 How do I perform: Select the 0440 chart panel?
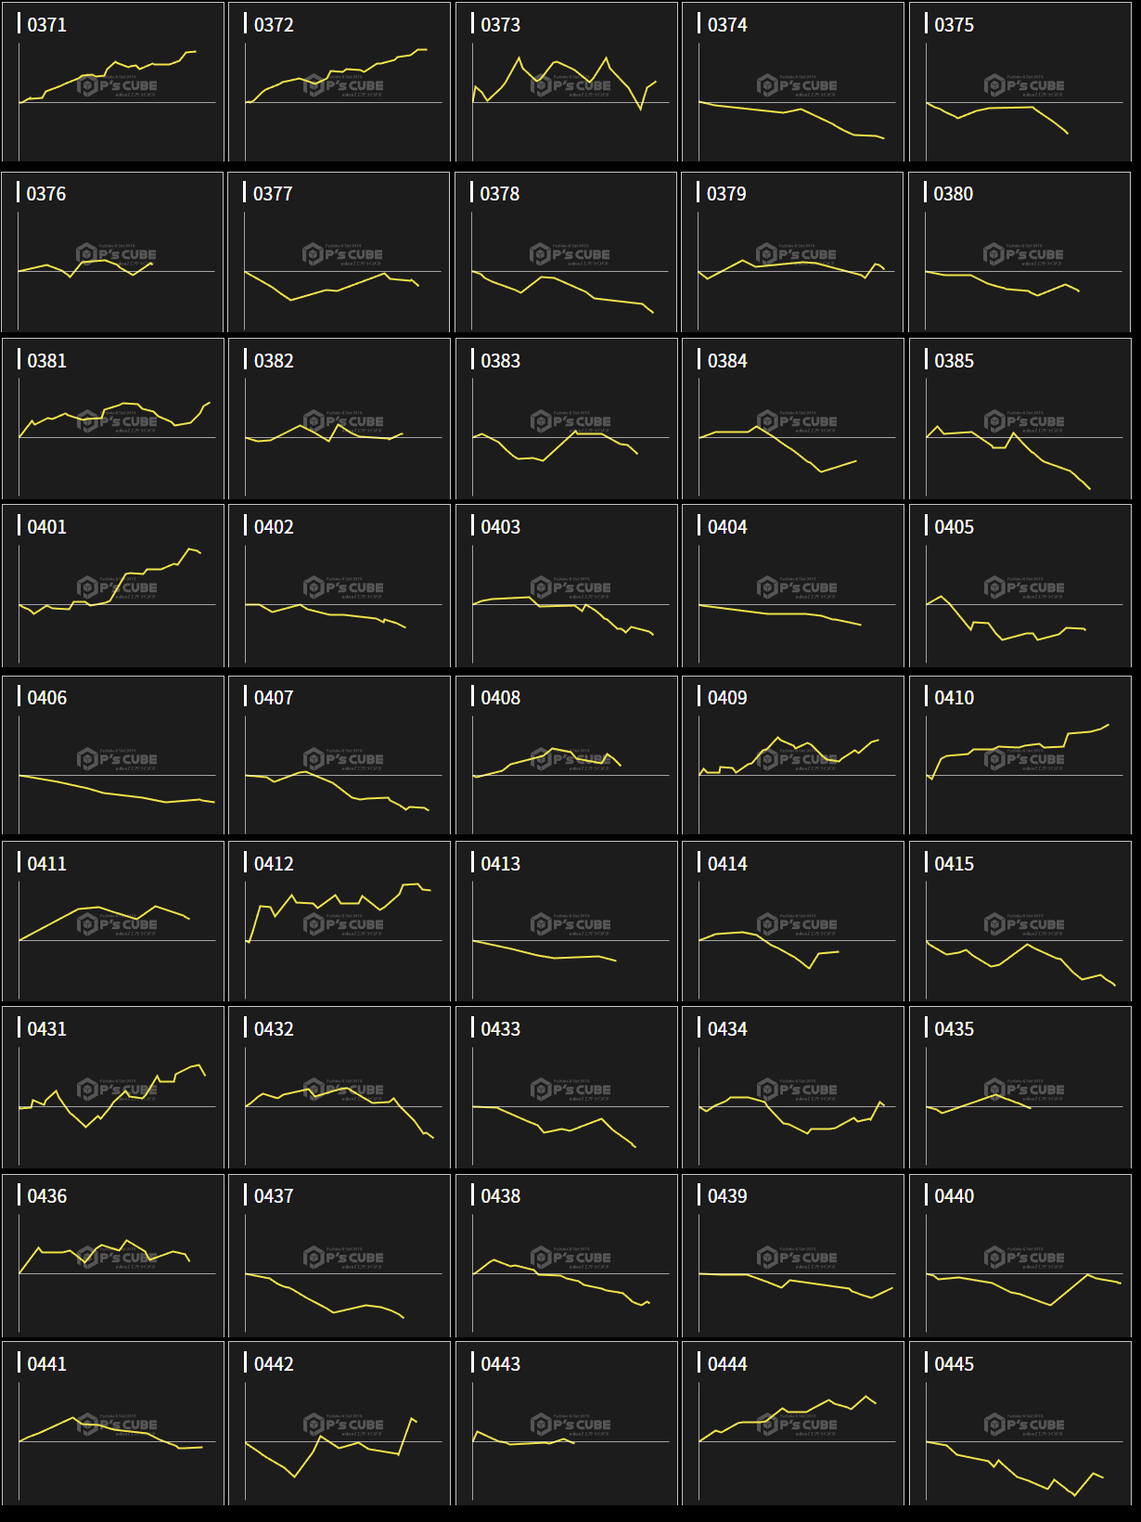pyautogui.click(x=1020, y=1255)
